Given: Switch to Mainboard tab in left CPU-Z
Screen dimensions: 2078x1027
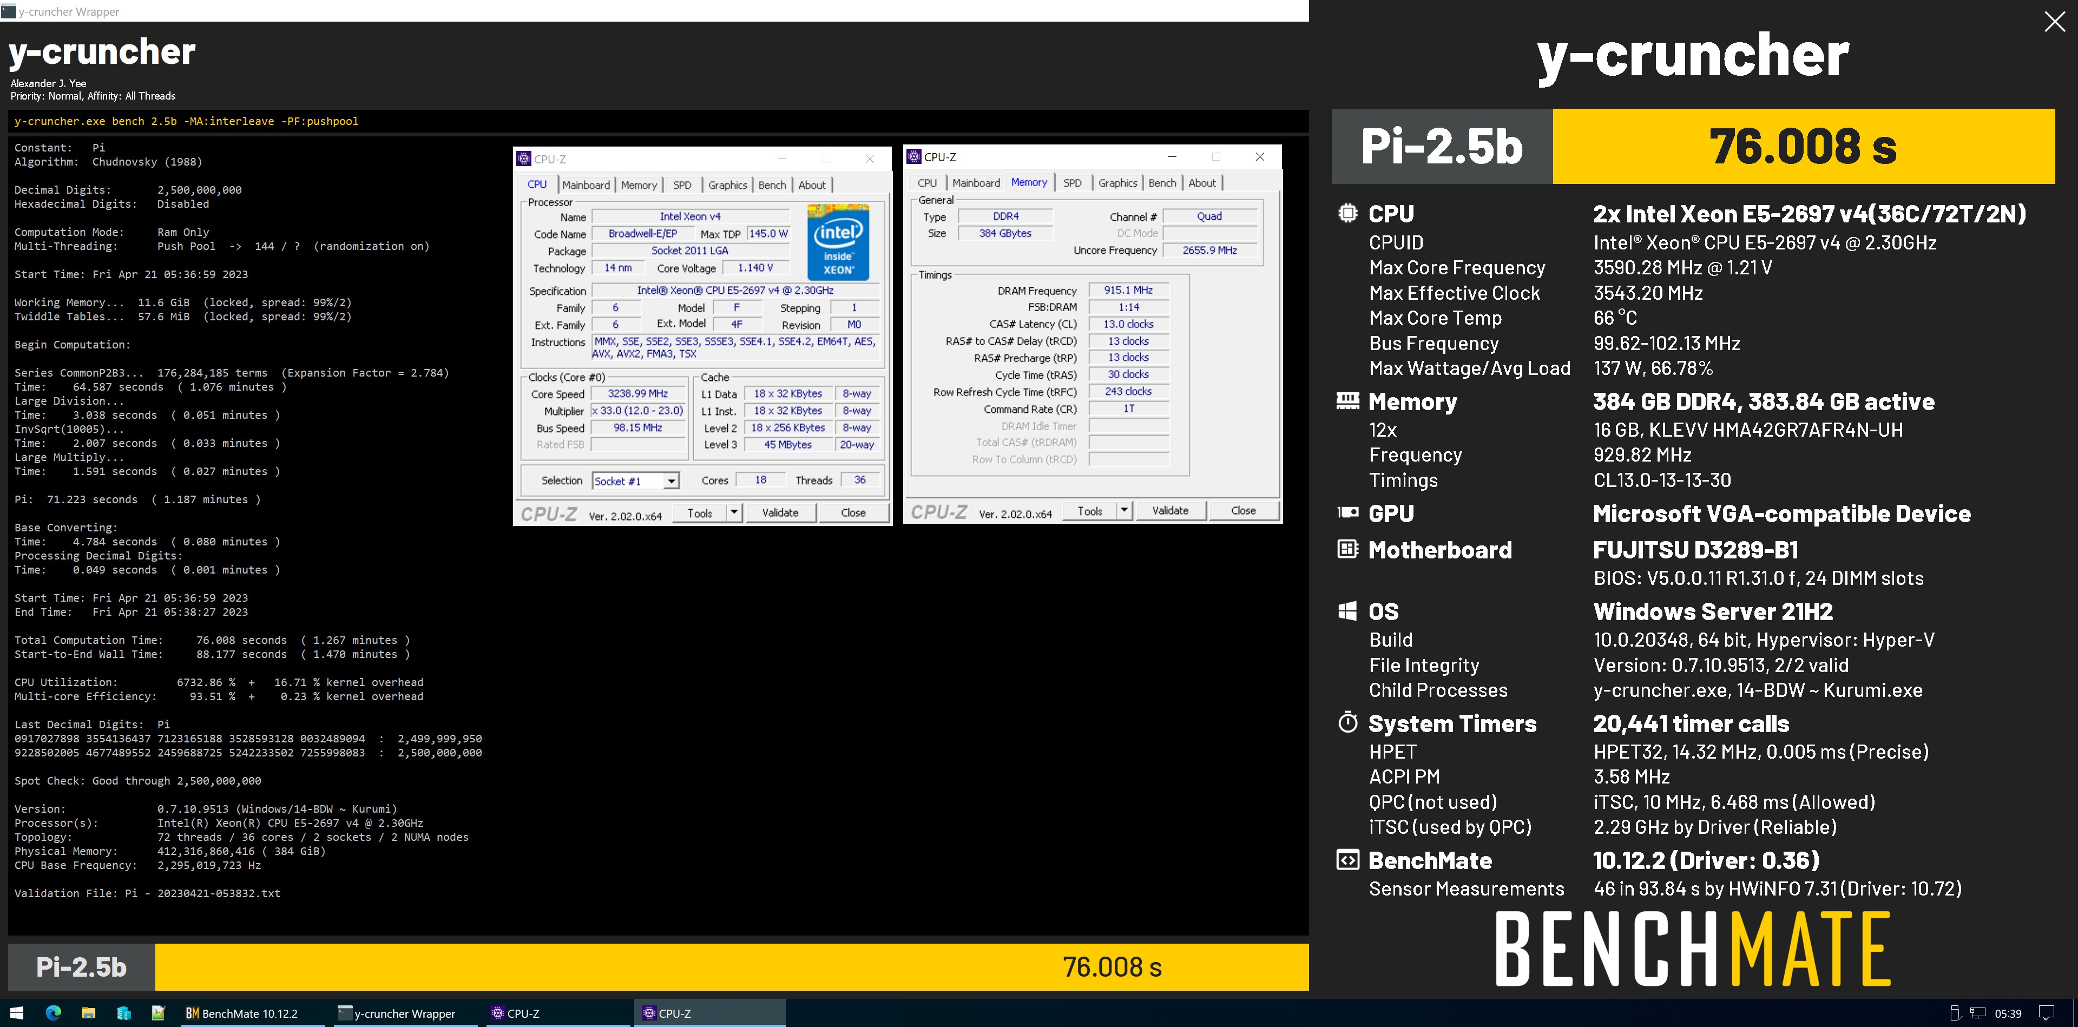Looking at the screenshot, I should [586, 185].
